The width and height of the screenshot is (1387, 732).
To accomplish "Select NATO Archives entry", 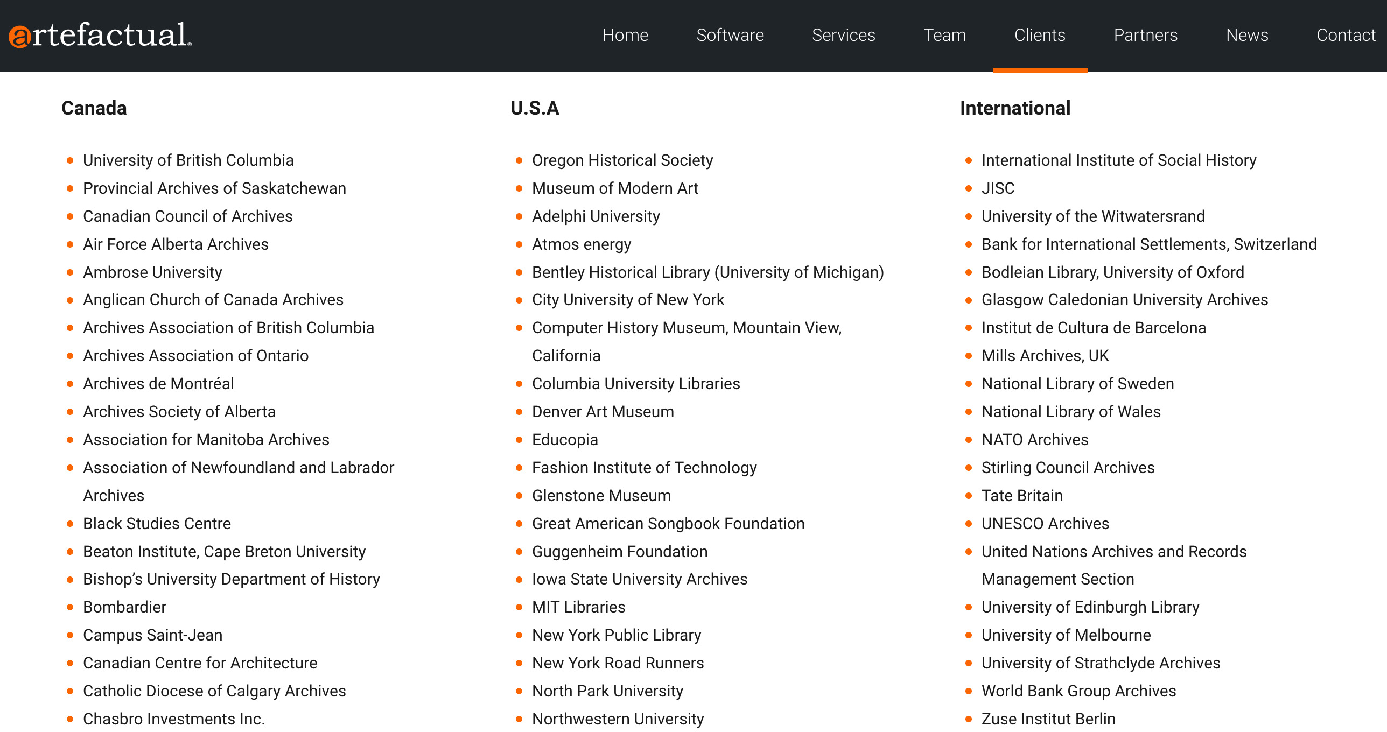I will (1035, 440).
